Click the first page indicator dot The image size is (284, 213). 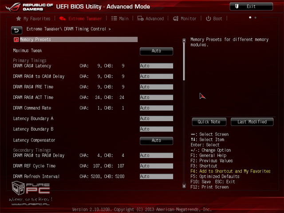[x=250, y=18]
